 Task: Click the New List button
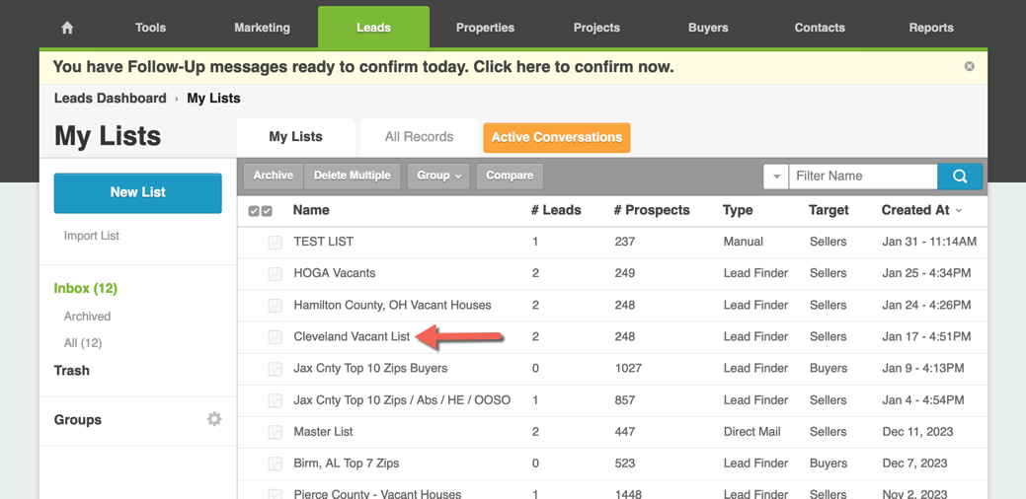click(138, 192)
